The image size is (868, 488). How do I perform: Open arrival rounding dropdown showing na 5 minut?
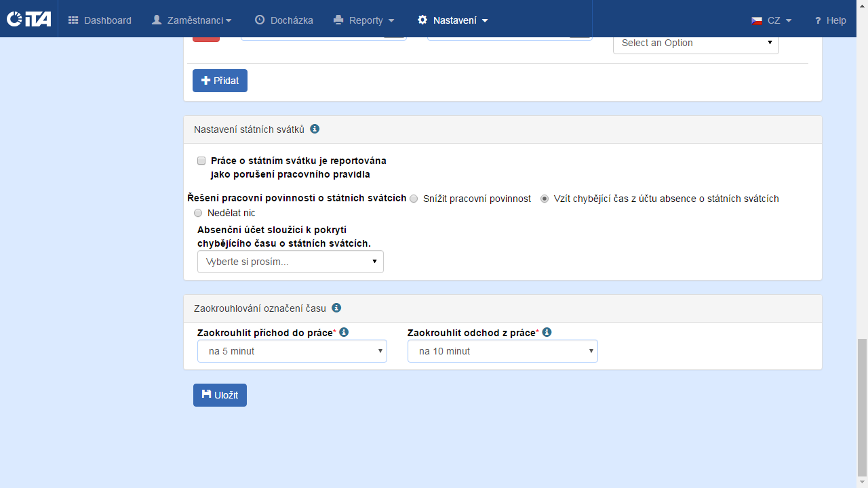[x=292, y=351]
